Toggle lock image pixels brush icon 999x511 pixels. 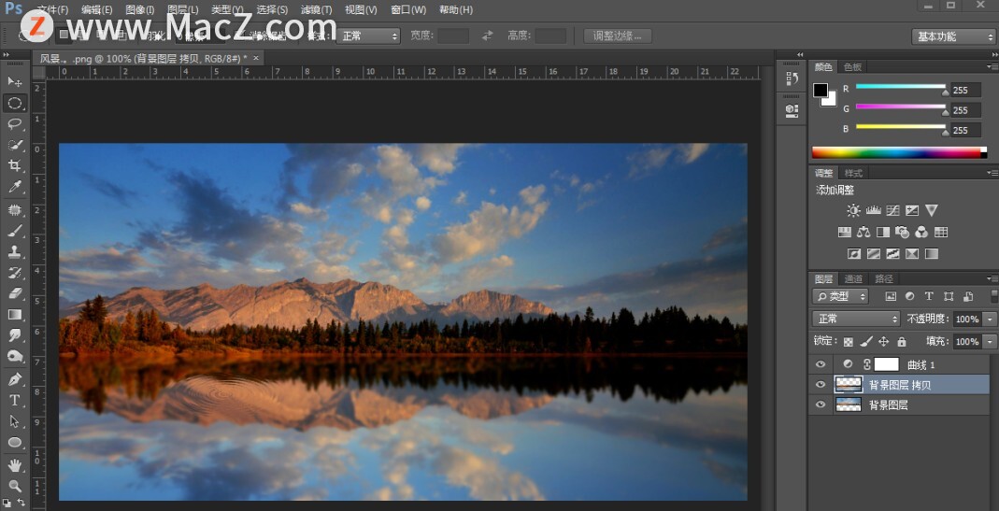coord(866,342)
